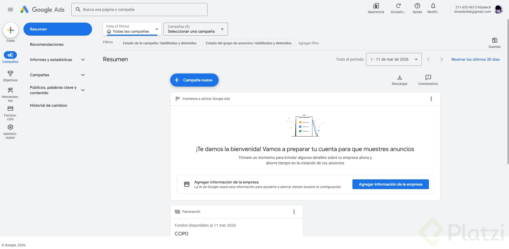
Task: Open the Campañas megaphone section
Action: pyautogui.click(x=10, y=55)
